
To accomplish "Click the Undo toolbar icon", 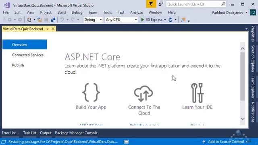I will pyautogui.click(x=62, y=20).
